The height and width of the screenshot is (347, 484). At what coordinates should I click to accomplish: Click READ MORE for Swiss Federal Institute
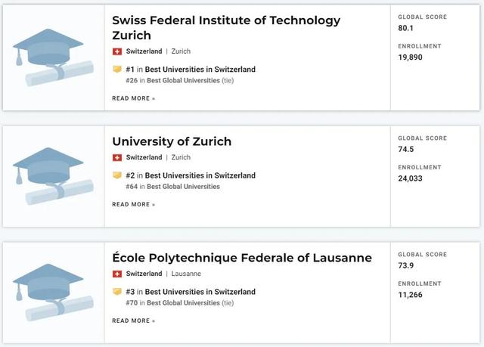point(133,98)
